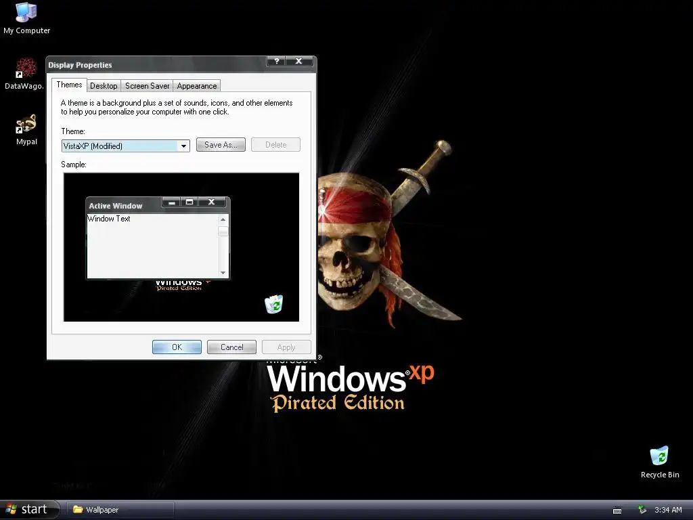Select the Recycle Bin on the desktop
Screen dimensions: 693x520
pyautogui.click(x=660, y=462)
